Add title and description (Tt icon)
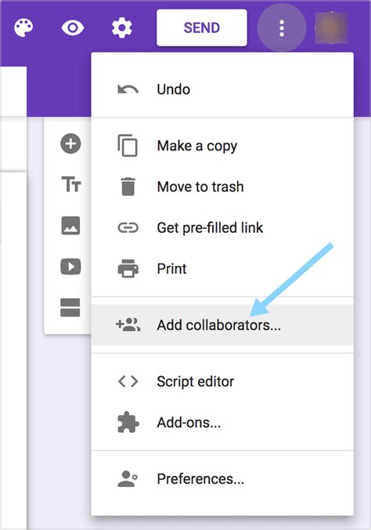Viewport: 371px width, 530px height. click(71, 184)
